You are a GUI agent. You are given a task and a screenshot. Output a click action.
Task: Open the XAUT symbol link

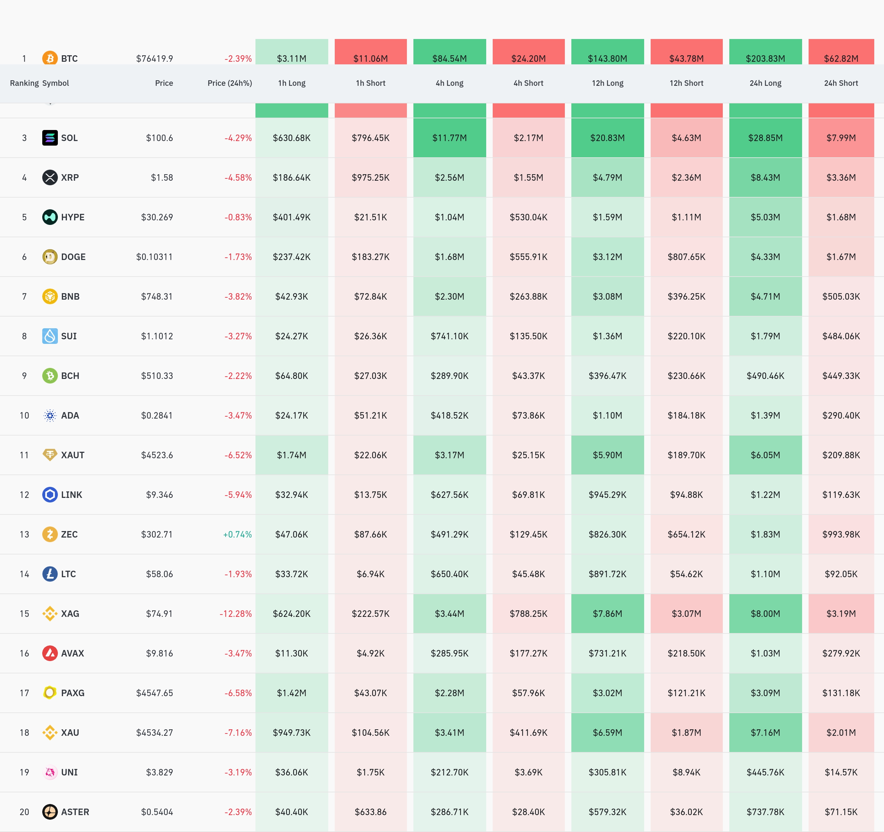[x=72, y=455]
